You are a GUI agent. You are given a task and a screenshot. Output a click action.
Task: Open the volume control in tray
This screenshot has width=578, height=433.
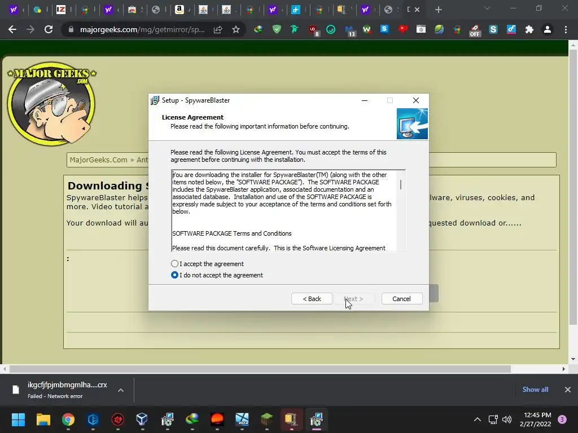click(507, 419)
